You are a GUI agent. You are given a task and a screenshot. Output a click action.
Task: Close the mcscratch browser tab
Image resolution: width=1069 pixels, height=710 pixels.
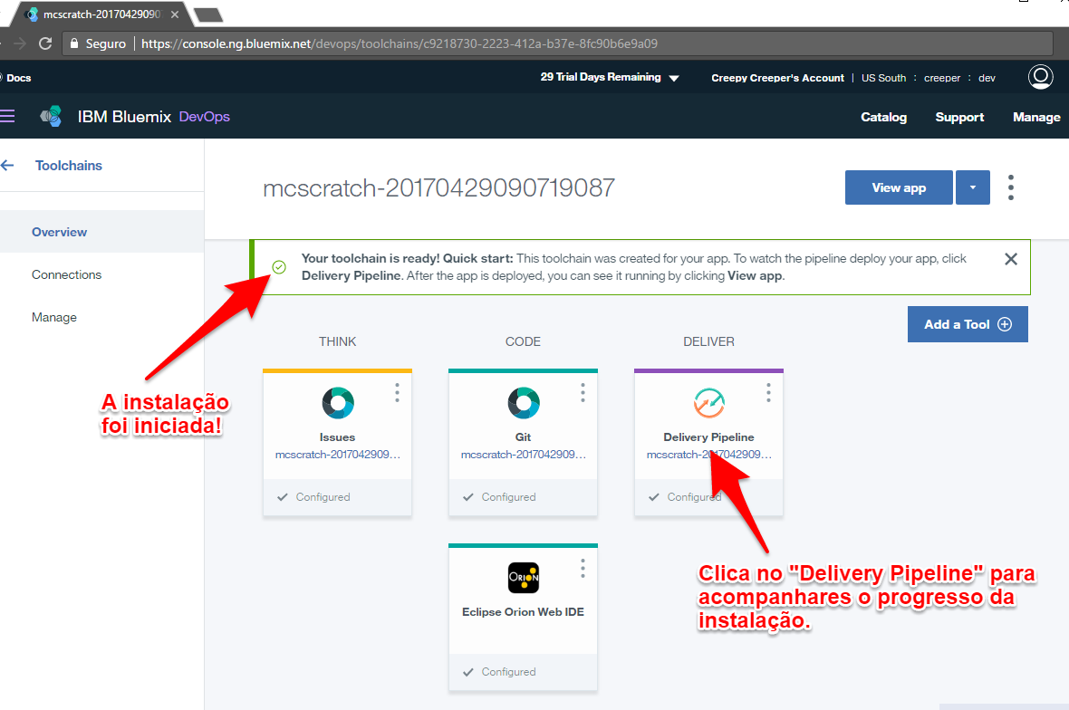click(x=175, y=14)
